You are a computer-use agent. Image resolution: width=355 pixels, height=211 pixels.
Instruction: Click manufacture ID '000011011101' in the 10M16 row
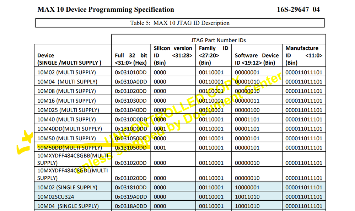click(303, 101)
